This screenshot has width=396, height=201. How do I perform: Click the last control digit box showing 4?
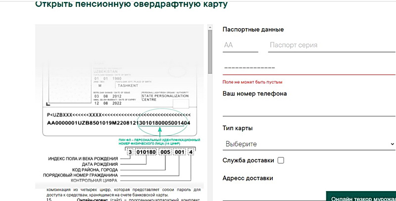pos(191,151)
